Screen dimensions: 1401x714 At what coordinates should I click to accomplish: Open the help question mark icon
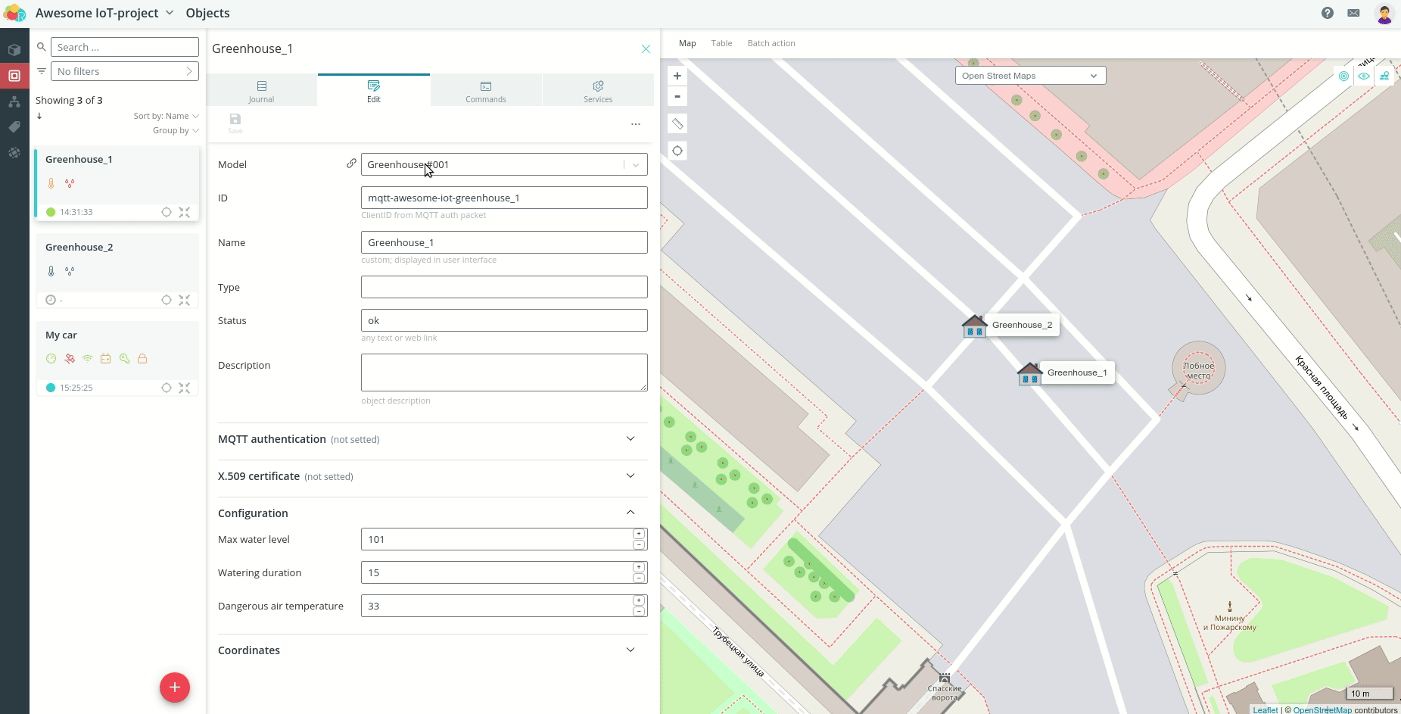pos(1328,13)
